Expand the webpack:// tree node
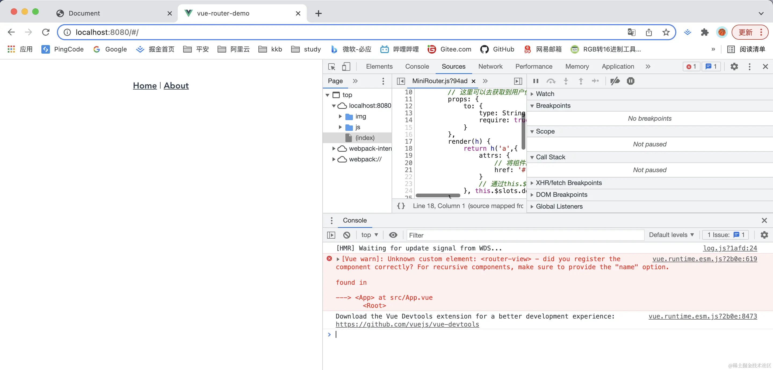Screen dimensions: 773x370 coord(333,159)
